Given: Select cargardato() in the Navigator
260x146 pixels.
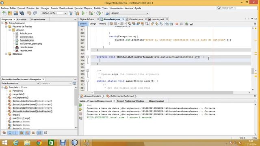Looking at the screenshot, I should coord(18,94).
